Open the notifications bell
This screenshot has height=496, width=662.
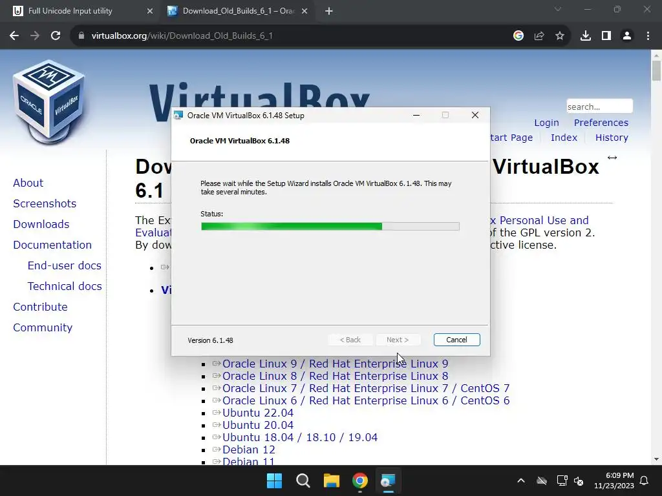[645, 480]
